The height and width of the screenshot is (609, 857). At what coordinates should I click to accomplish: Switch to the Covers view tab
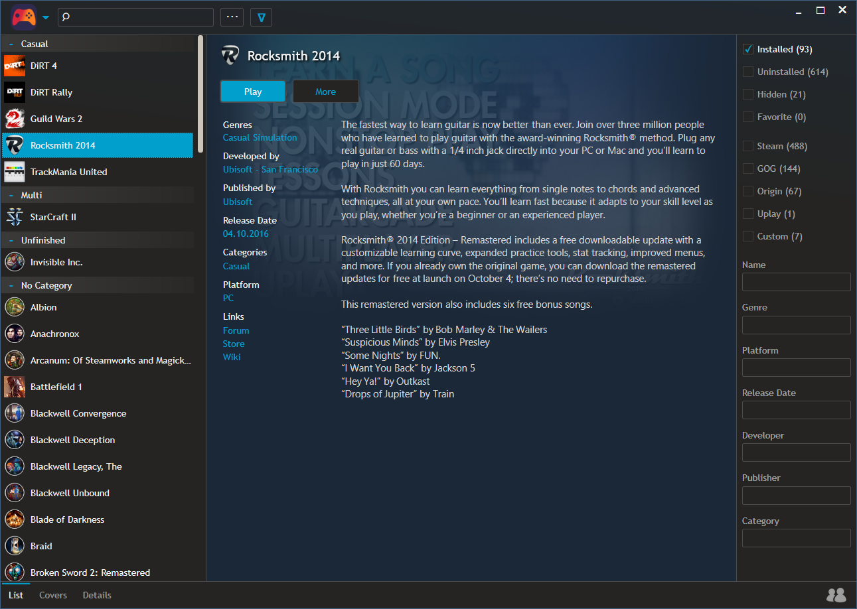[53, 595]
